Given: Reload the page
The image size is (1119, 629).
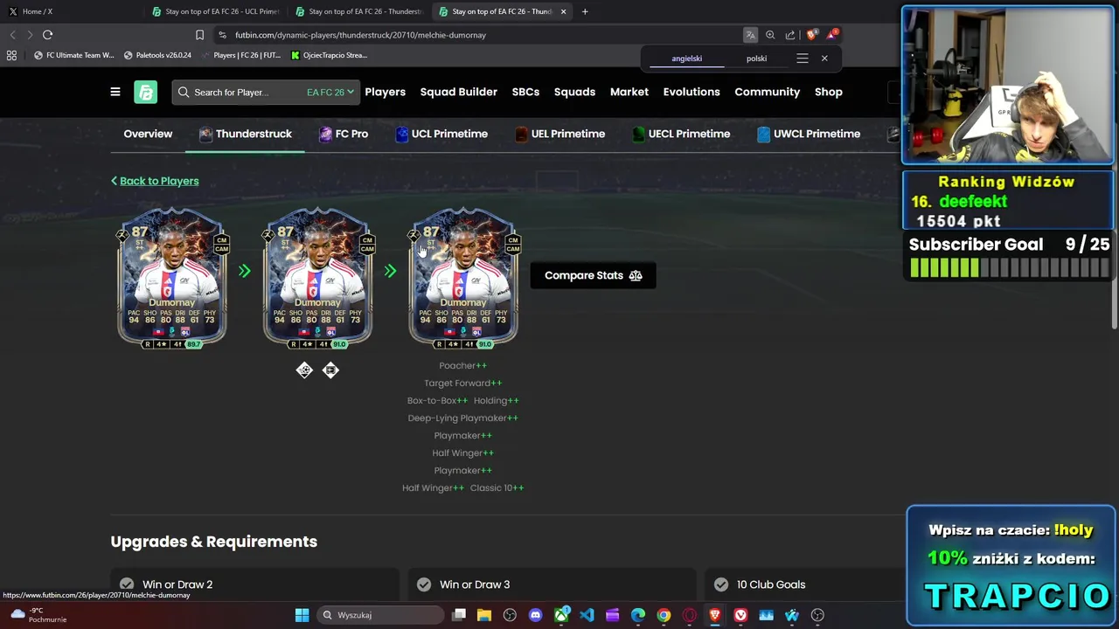Looking at the screenshot, I should pyautogui.click(x=48, y=35).
